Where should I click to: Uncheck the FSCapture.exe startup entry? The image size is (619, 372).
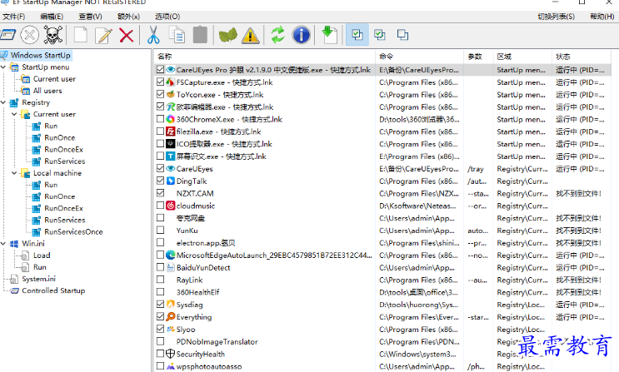(160, 82)
